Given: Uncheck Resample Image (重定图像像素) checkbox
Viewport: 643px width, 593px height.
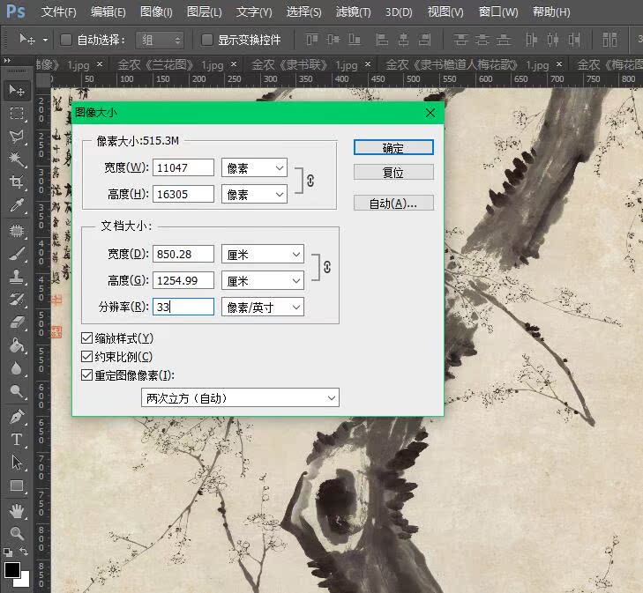Looking at the screenshot, I should 86,375.
